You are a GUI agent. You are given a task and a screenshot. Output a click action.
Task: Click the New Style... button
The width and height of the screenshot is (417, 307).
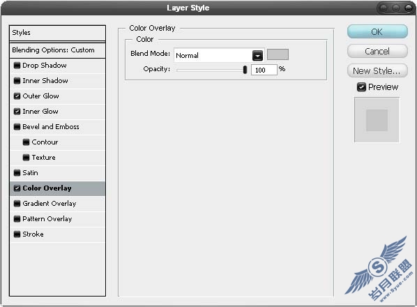tap(377, 70)
